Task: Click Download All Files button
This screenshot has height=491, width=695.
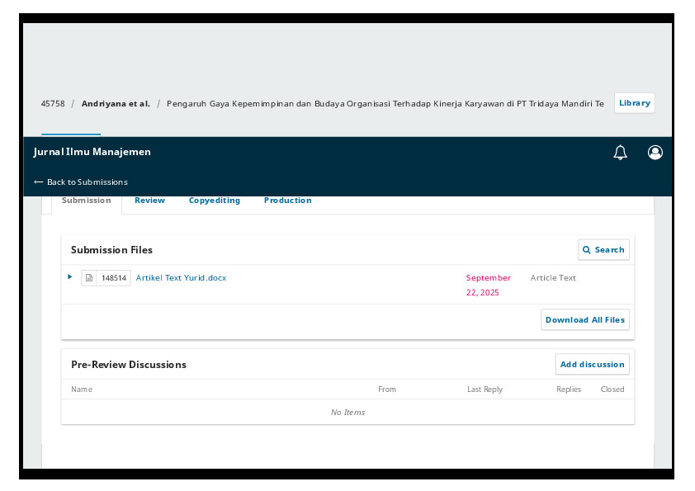Action: coord(585,320)
